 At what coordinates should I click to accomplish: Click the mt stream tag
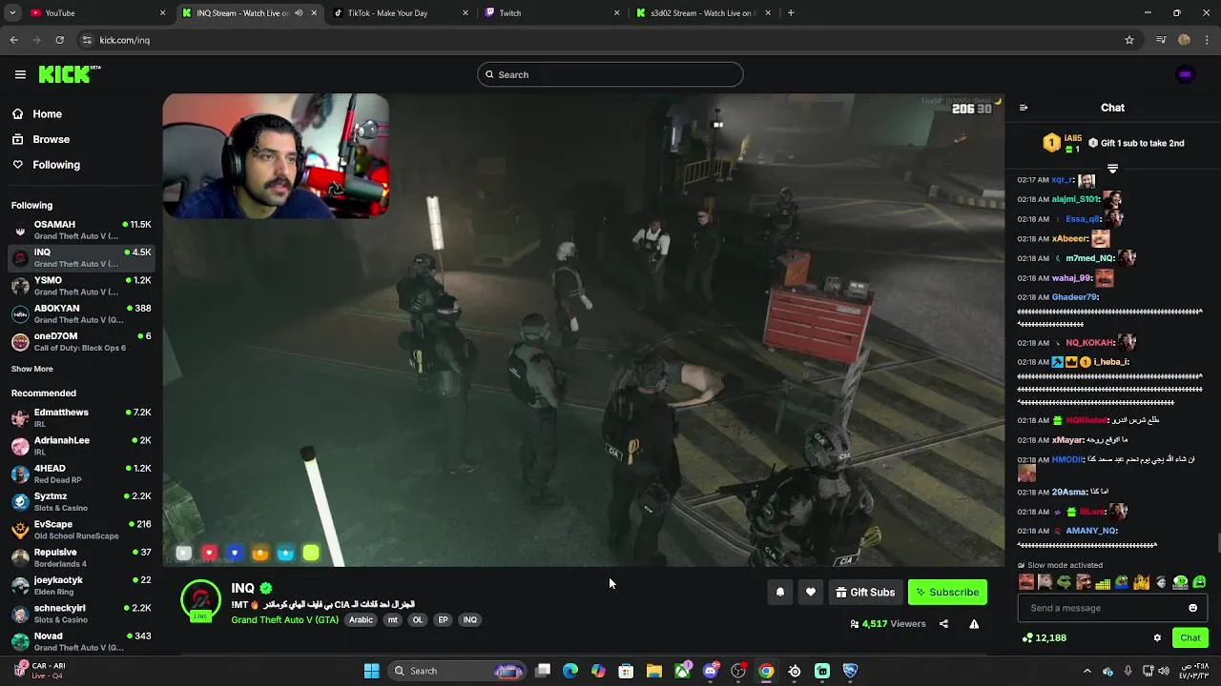pyautogui.click(x=392, y=619)
